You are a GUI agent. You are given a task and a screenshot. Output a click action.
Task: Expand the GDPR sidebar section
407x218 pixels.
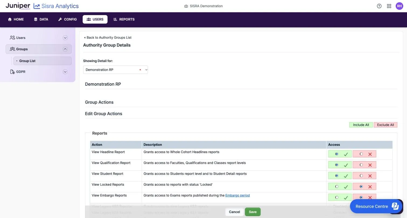coord(65,72)
